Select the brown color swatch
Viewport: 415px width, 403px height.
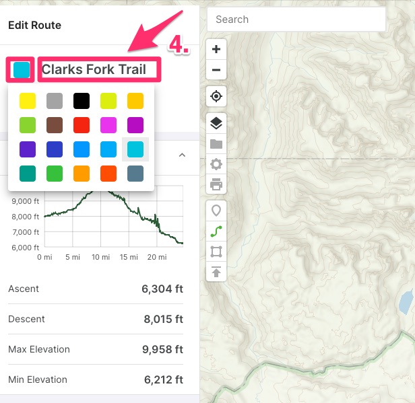pos(55,125)
